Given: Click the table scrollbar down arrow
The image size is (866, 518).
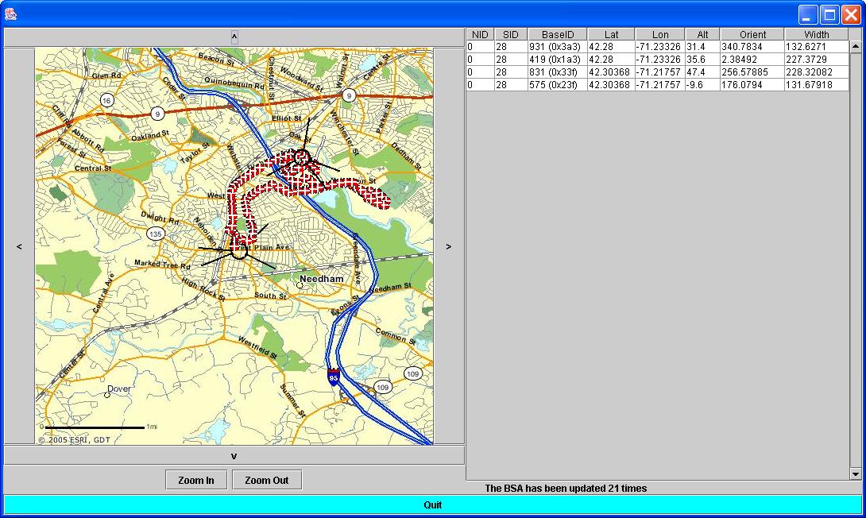Looking at the screenshot, I should (x=856, y=474).
